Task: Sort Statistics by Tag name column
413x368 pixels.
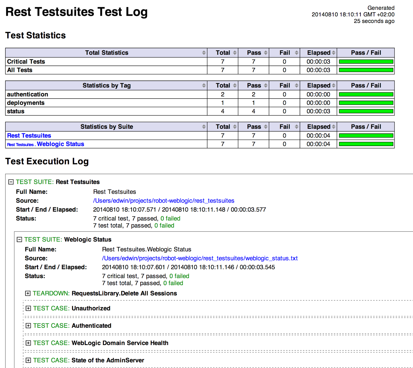Action: coord(106,85)
